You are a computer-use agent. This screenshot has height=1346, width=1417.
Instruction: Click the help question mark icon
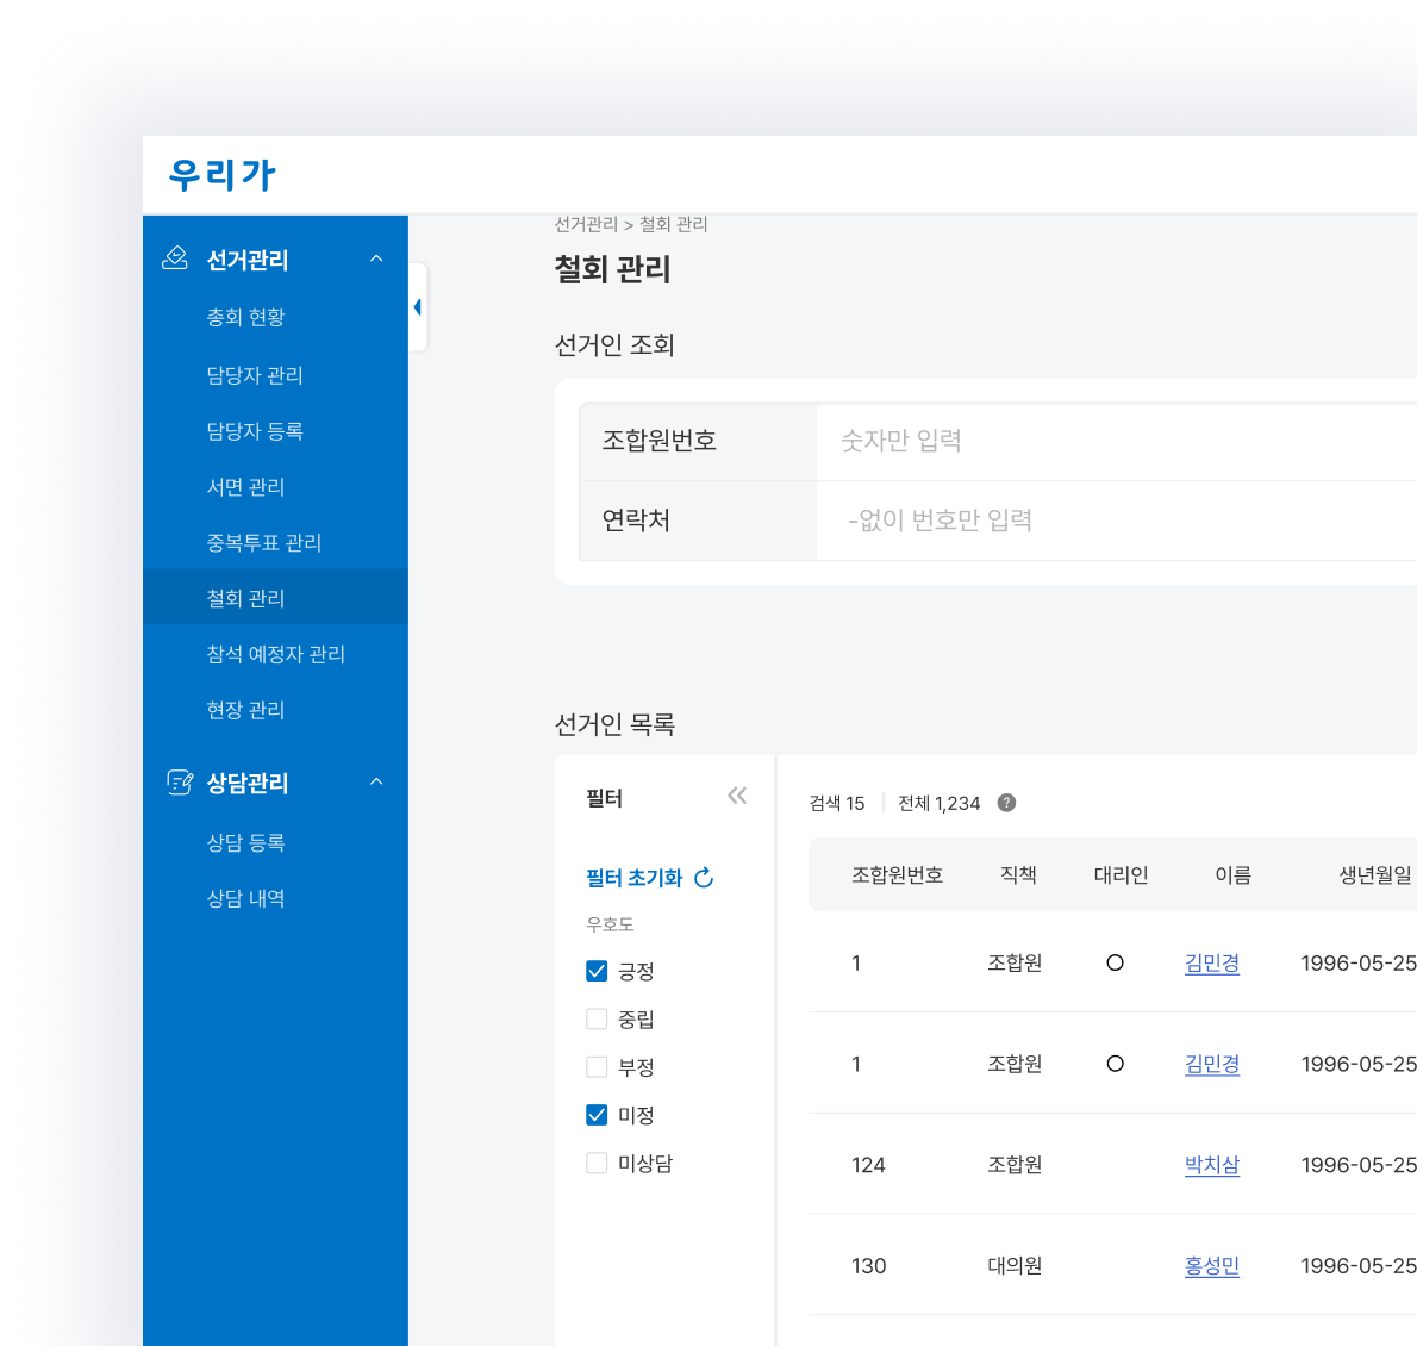coord(1006,803)
